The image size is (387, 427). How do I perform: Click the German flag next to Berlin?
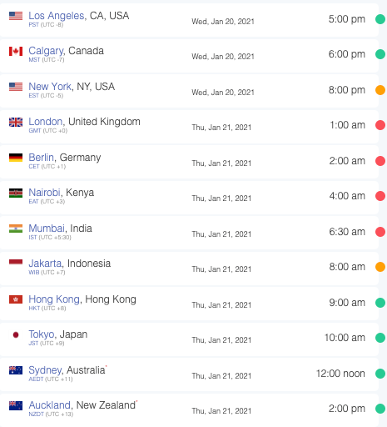coord(16,158)
